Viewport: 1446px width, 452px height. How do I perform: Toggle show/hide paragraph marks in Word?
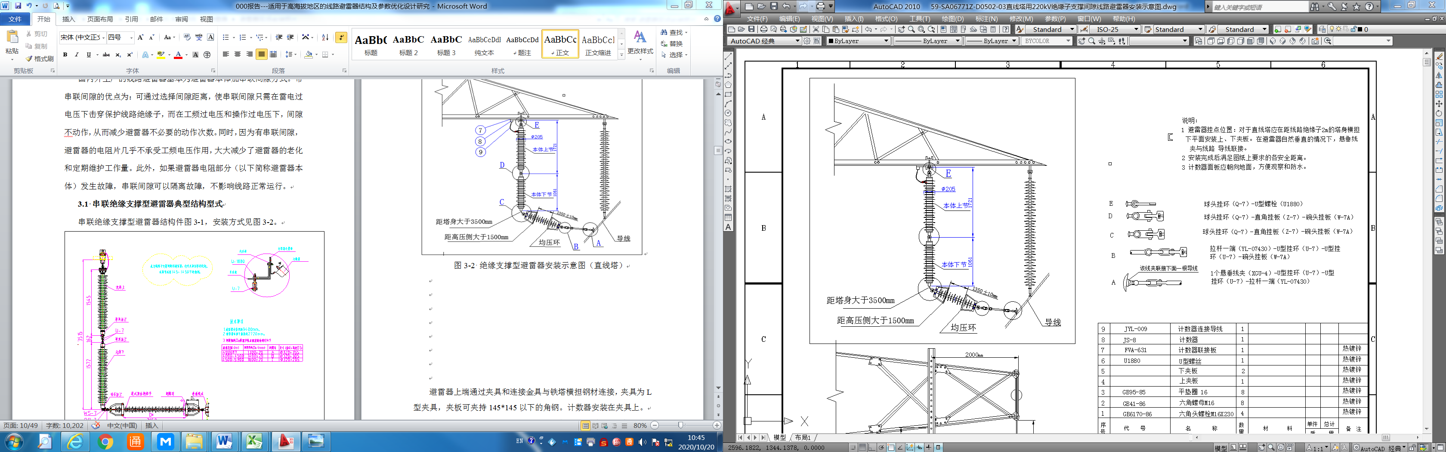[x=341, y=37]
